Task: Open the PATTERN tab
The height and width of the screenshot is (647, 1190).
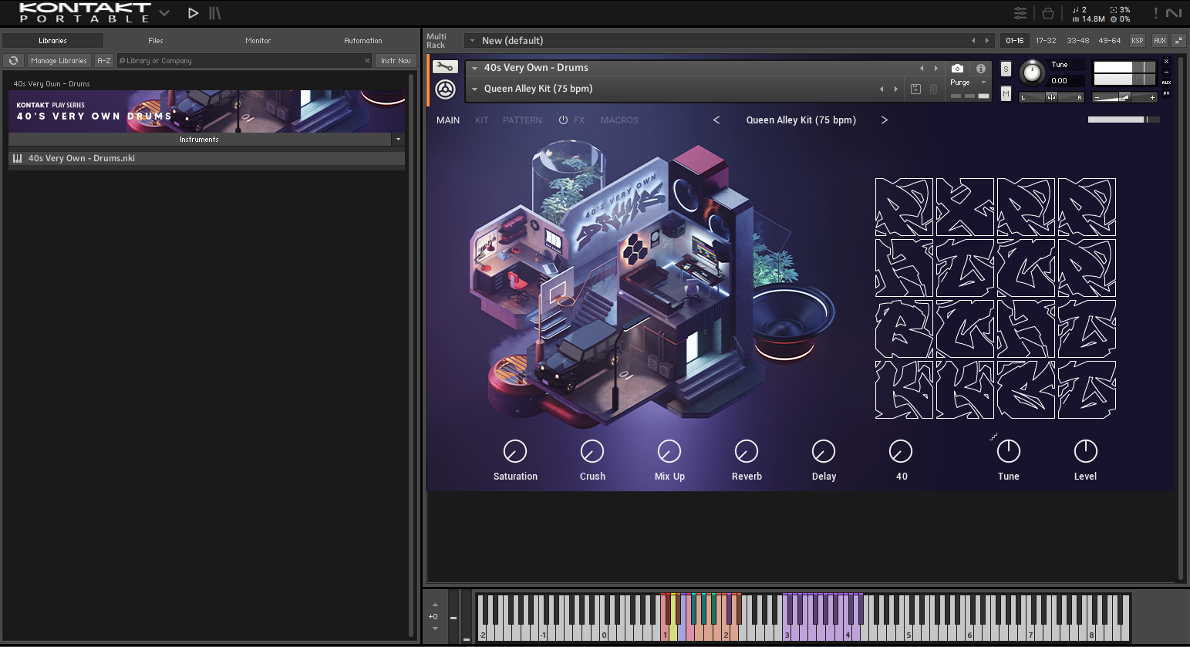Action: coord(522,120)
